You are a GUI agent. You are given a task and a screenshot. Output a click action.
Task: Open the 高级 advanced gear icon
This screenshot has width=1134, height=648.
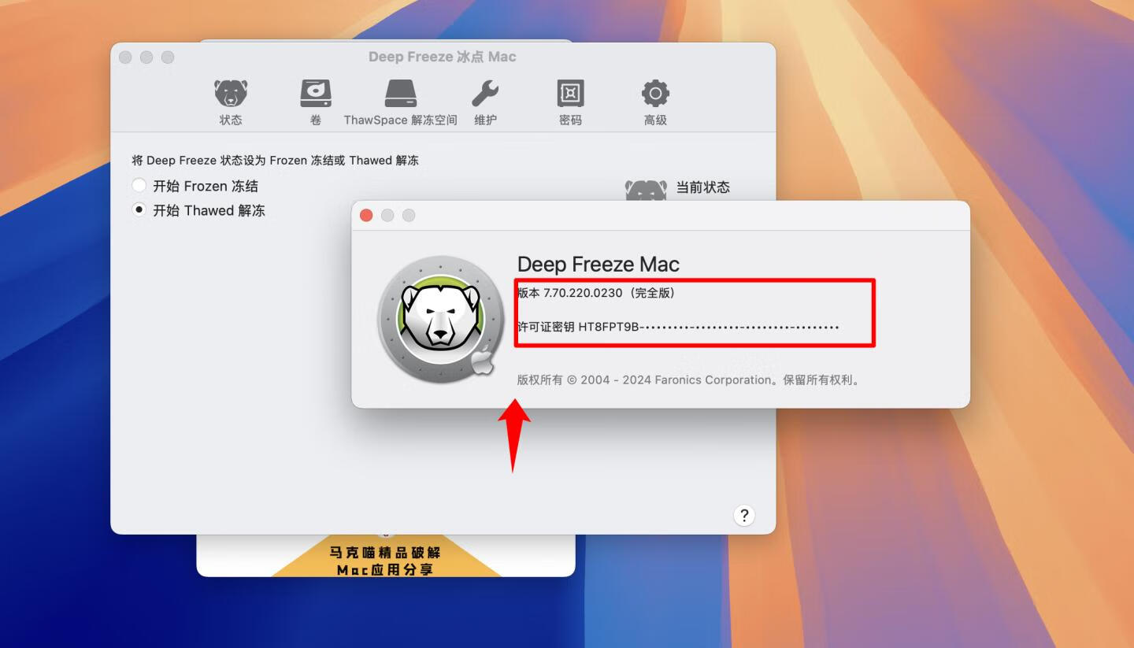click(x=655, y=94)
